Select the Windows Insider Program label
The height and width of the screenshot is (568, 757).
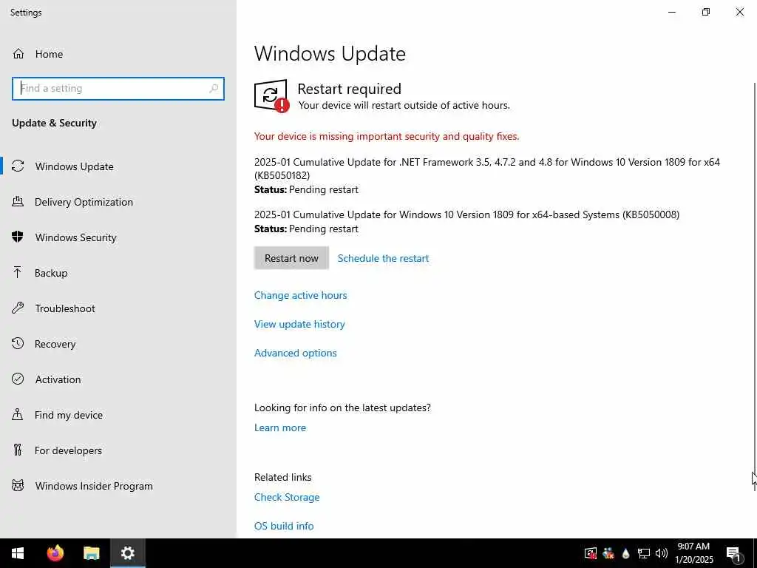(94, 486)
